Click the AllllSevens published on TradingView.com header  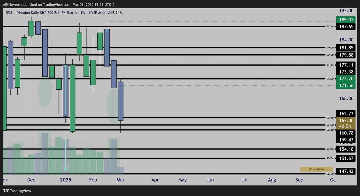click(x=59, y=4)
